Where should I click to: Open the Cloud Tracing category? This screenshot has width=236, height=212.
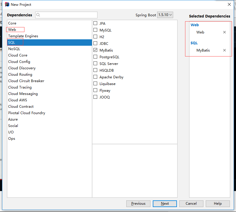click(49, 87)
